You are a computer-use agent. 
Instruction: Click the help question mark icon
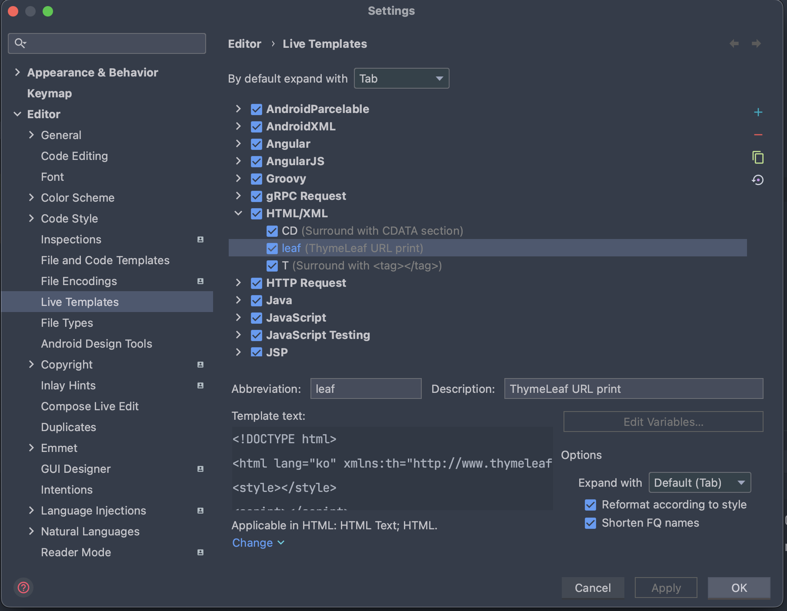tap(23, 588)
